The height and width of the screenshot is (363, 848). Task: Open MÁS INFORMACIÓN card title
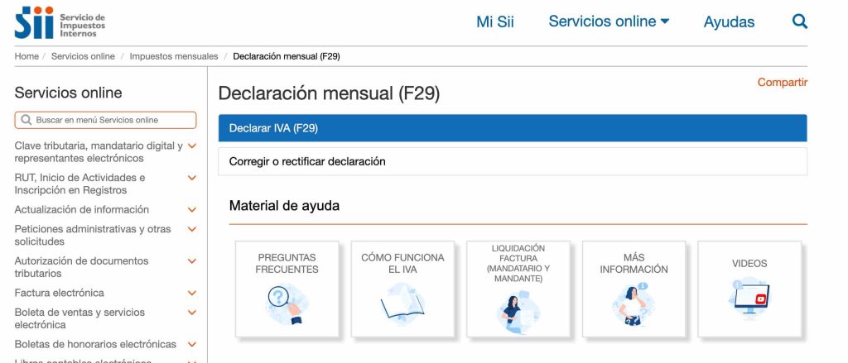coord(634,264)
